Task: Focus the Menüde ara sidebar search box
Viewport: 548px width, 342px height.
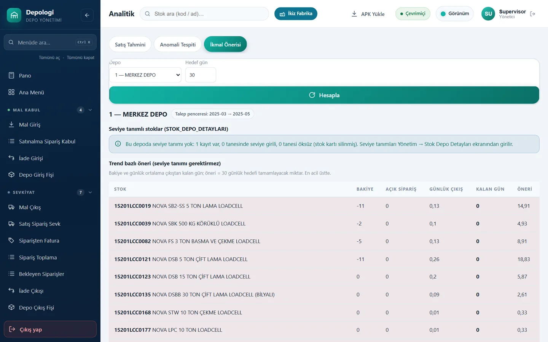Action: (x=50, y=42)
